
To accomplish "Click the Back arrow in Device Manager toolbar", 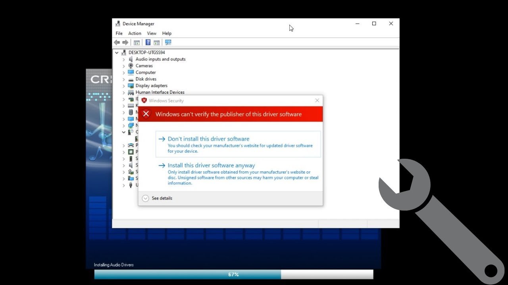I will click(x=117, y=42).
